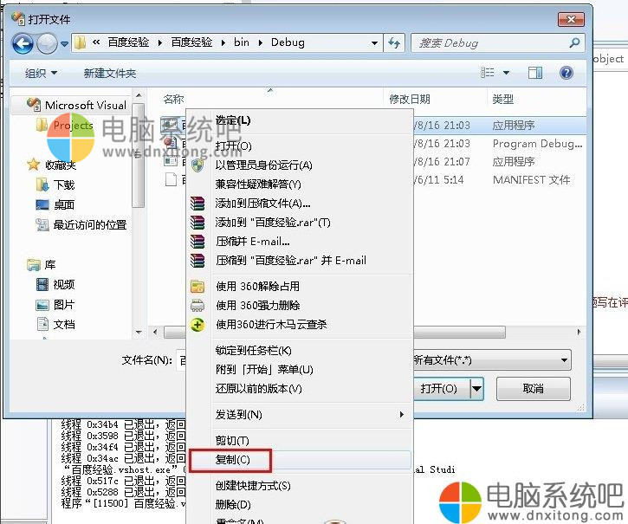The image size is (628, 524).
Task: Open 最近访问的位置
Action: pyautogui.click(x=81, y=224)
